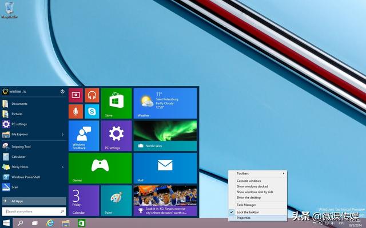Expand the Sticky Notes jump list chevron
Screen dimensions: 366x228
[x=62, y=167]
